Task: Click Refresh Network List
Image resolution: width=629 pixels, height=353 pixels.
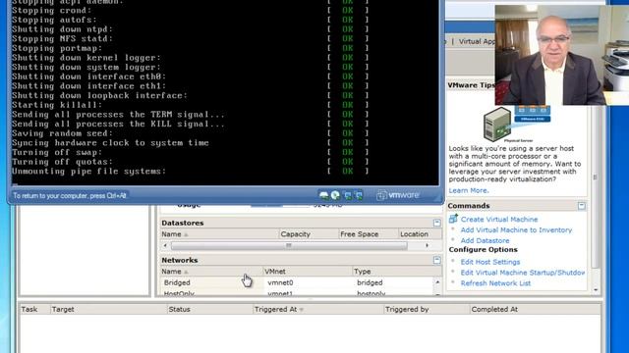Action: (495, 283)
